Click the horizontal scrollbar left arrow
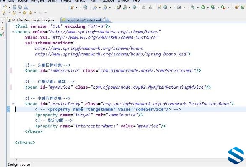246x167 pixels. tap(16, 159)
